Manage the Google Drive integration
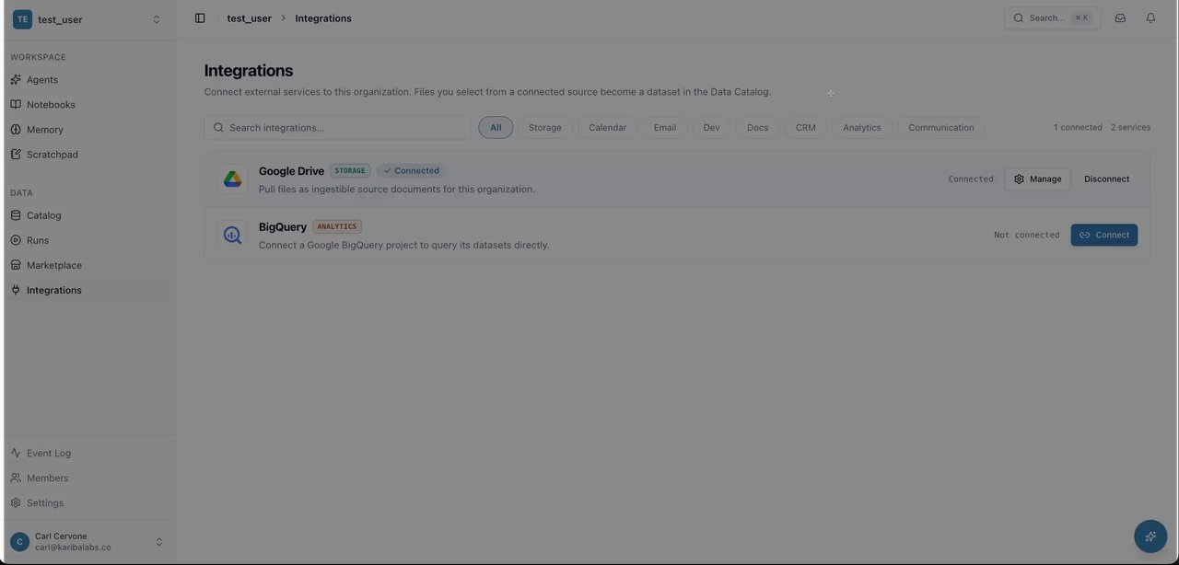 pyautogui.click(x=1038, y=179)
